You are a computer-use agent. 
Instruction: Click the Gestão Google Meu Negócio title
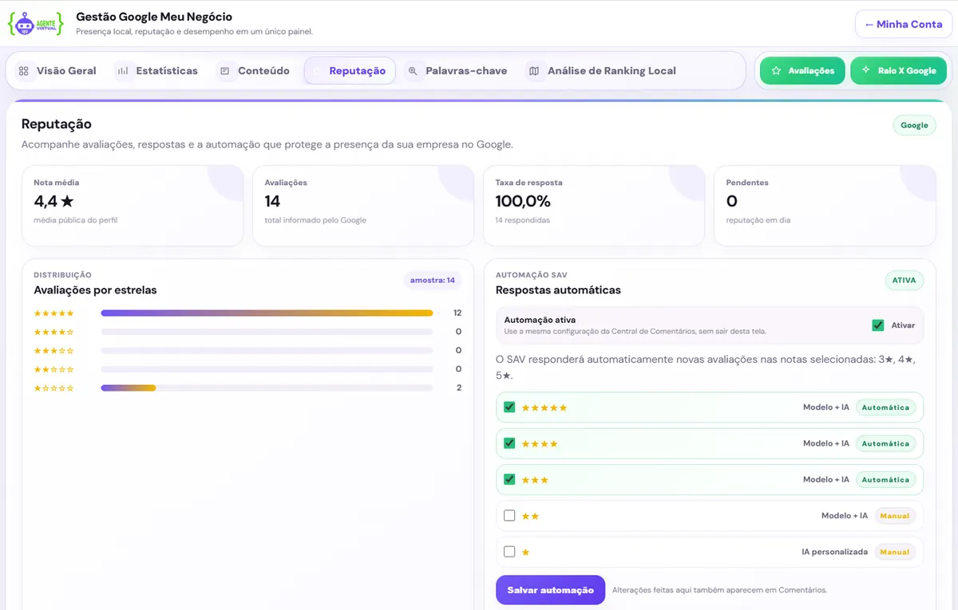click(154, 17)
